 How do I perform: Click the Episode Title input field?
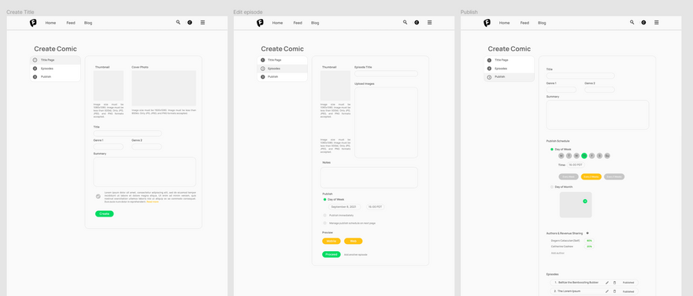pos(386,74)
